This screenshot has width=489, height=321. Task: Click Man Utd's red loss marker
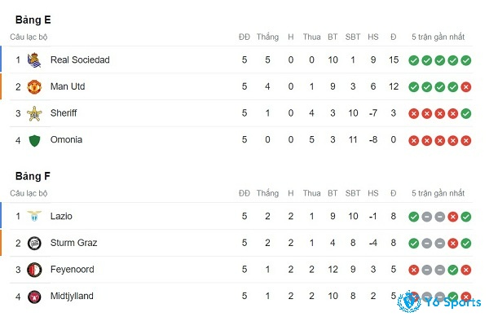click(x=466, y=87)
